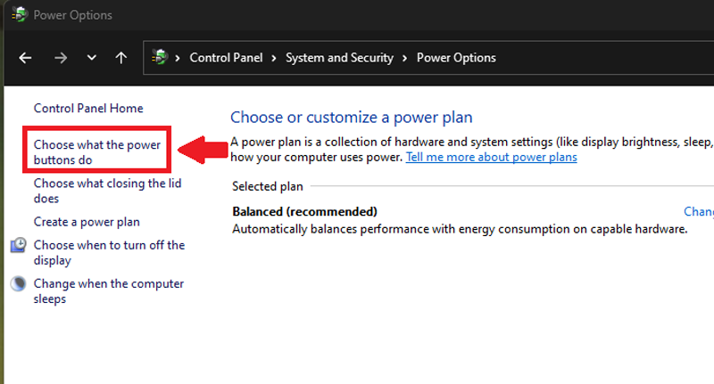
Task: Select the System and Security breadcrumb
Action: pos(339,58)
